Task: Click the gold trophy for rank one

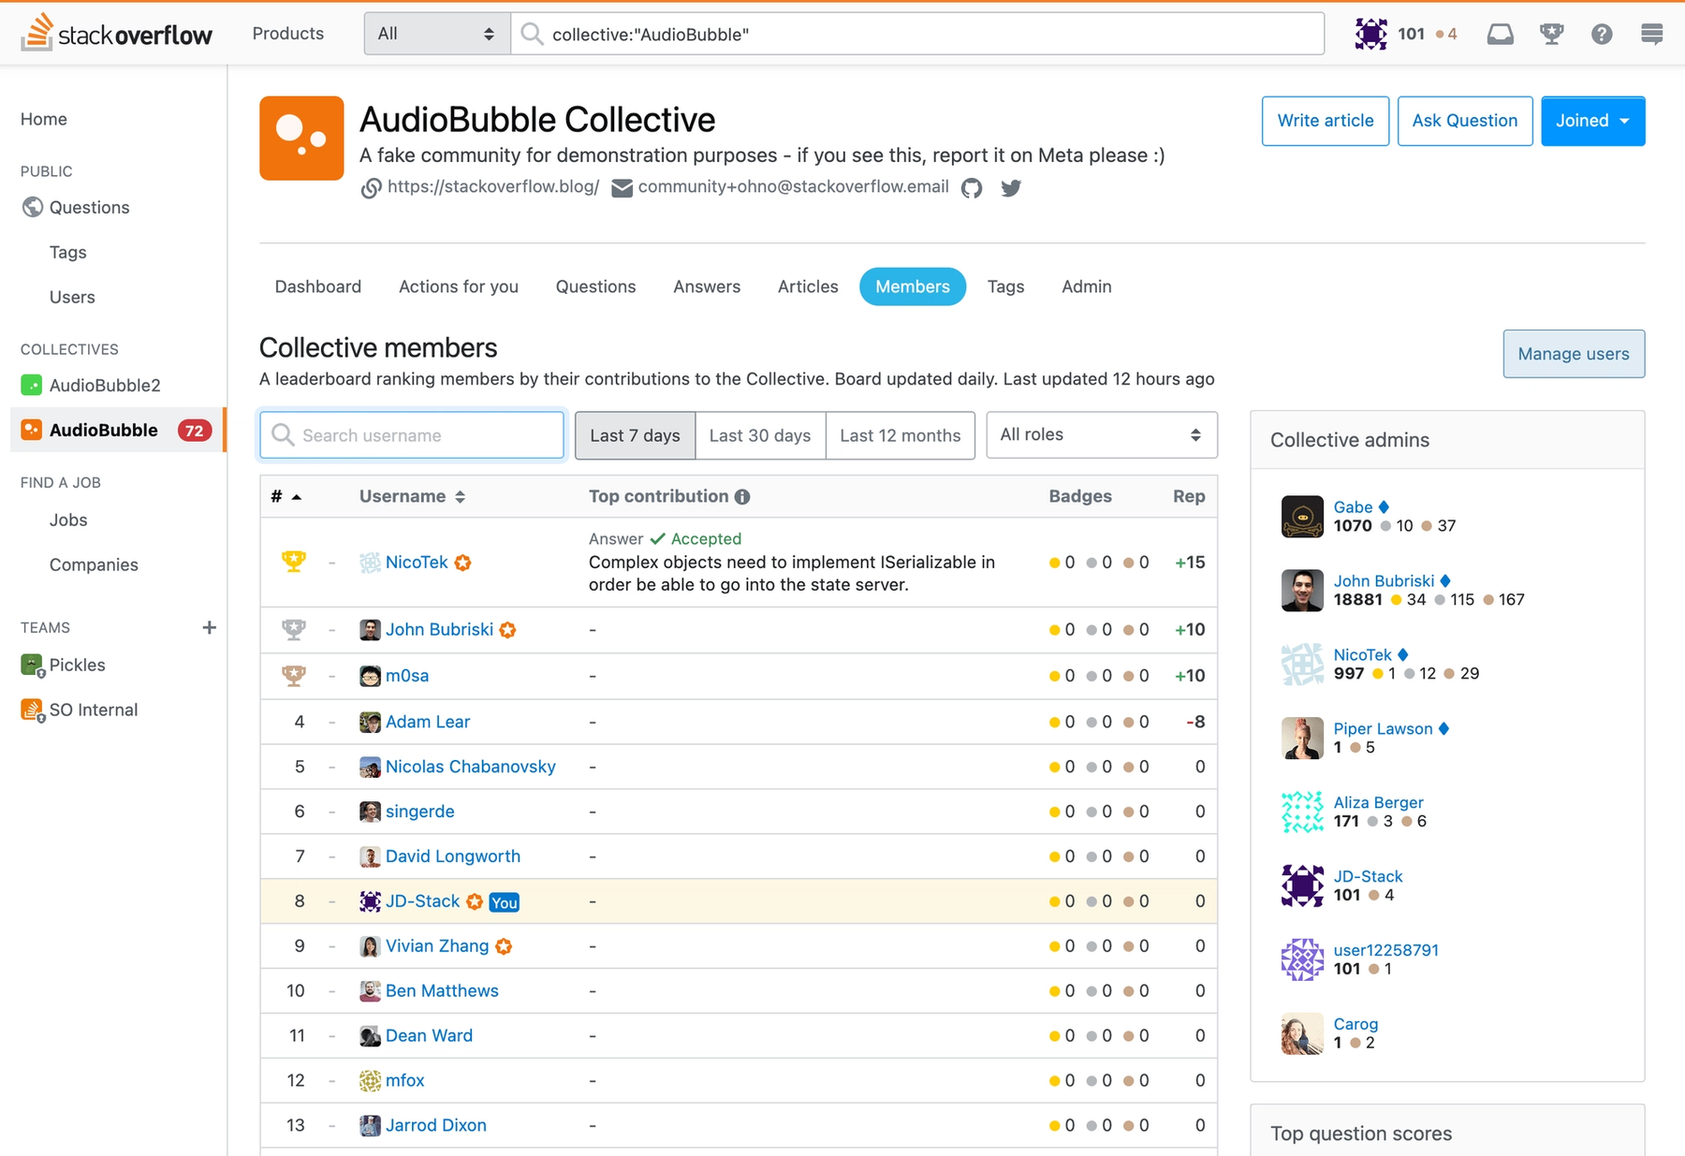Action: [294, 562]
